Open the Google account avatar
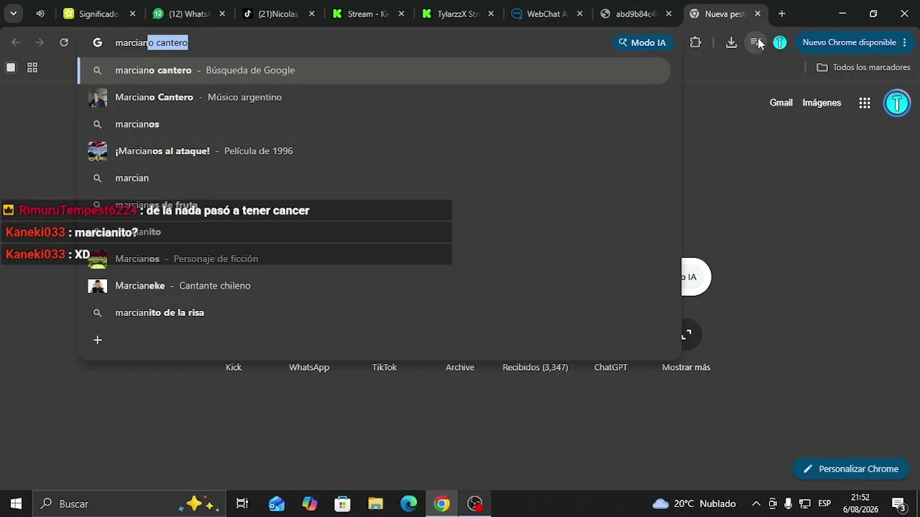Image resolution: width=920 pixels, height=517 pixels. click(897, 103)
